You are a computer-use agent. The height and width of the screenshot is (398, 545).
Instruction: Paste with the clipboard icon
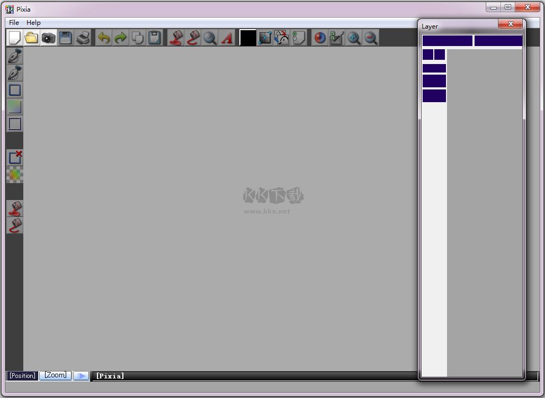tap(154, 38)
